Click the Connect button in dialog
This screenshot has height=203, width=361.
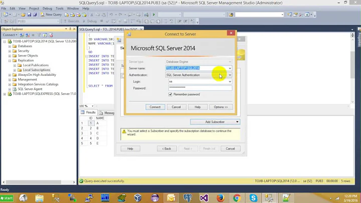(x=155, y=107)
